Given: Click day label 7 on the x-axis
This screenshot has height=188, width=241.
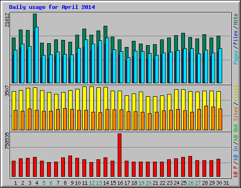Looking at the screenshot, I should click(58, 183).
